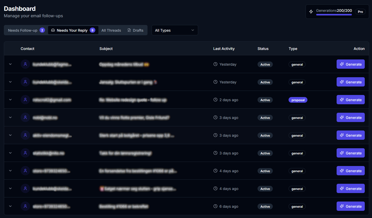Viewport: 372px width, 218px height.
Task: Click the avatar icon on the bottom Bestilling row
Action: click(x=25, y=206)
